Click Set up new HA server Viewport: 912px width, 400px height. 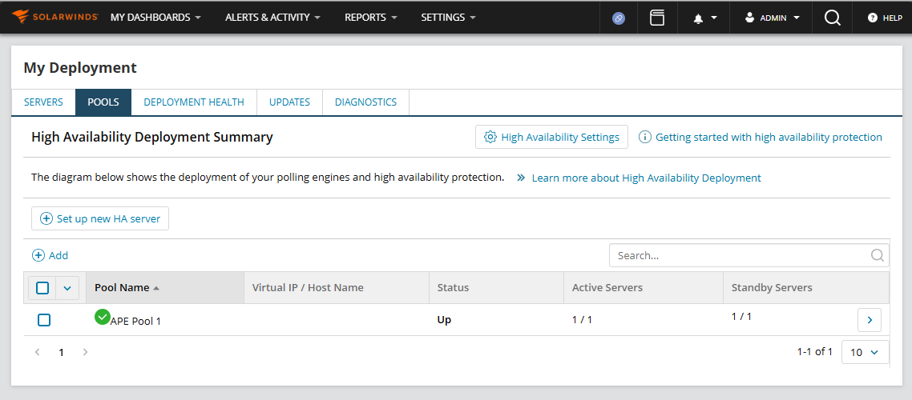coord(100,218)
